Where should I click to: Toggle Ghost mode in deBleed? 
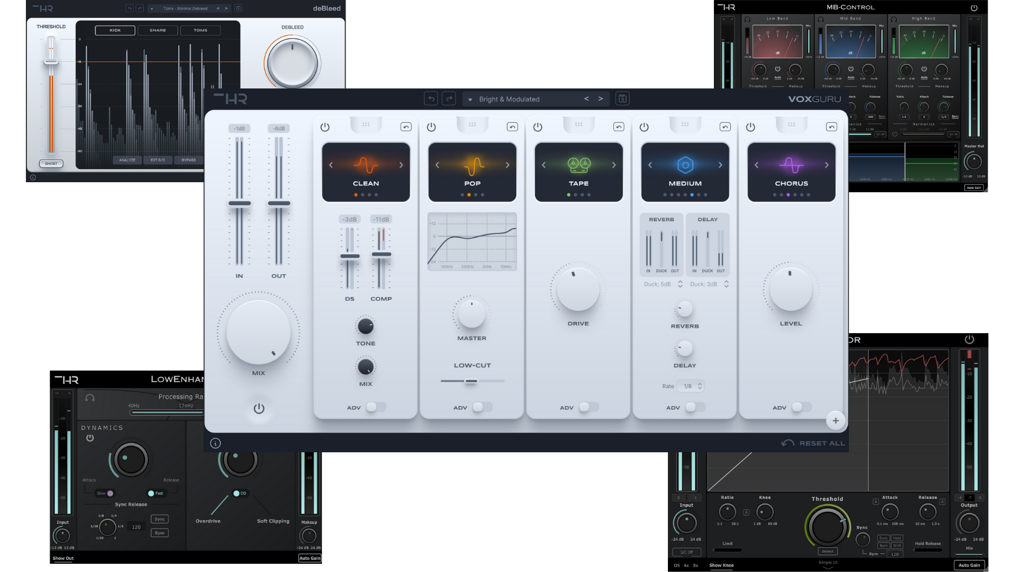51,163
